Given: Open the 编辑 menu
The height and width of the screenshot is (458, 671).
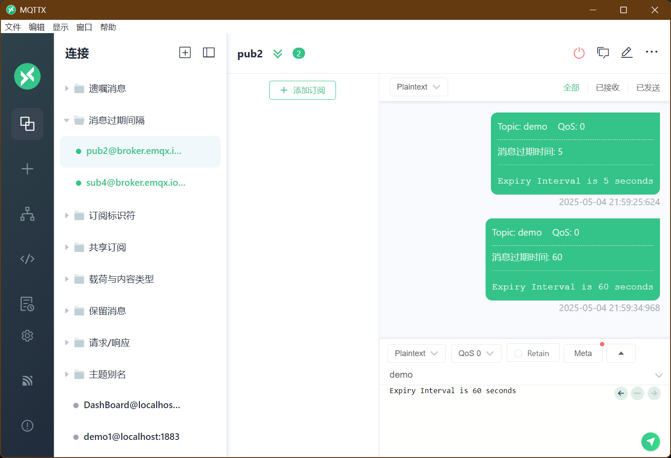Looking at the screenshot, I should pos(37,27).
